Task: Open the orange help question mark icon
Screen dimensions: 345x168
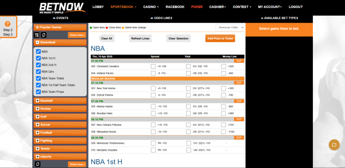Action: coord(7,24)
